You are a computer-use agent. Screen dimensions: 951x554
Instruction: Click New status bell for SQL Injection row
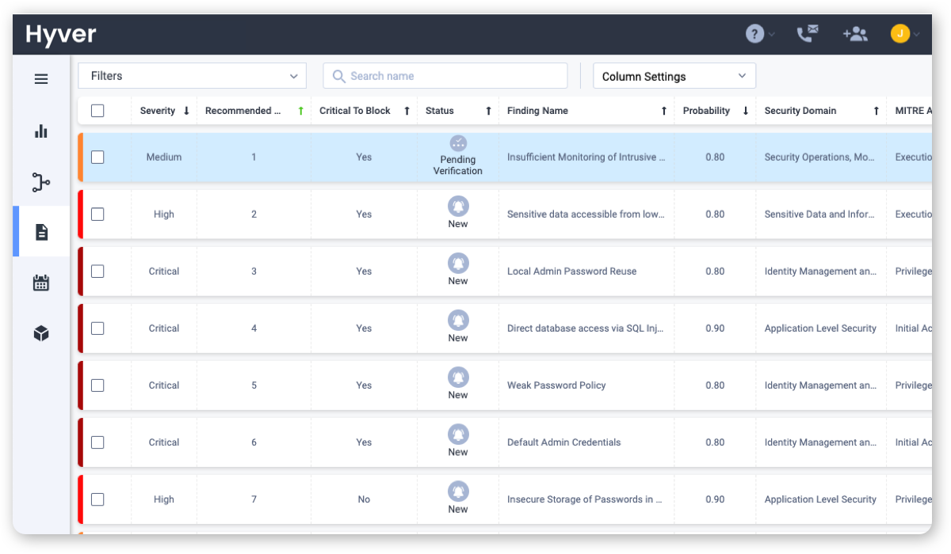point(458,321)
